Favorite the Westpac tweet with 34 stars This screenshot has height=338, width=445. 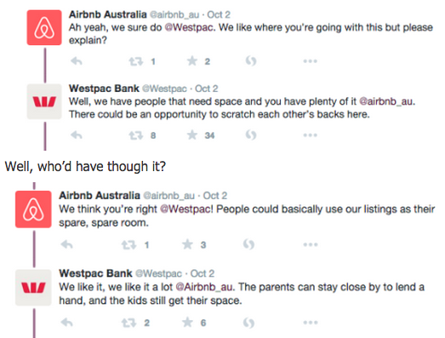[192, 135]
